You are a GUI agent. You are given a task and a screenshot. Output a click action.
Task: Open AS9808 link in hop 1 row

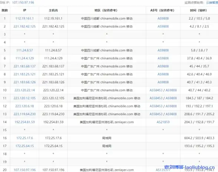click(163, 19)
